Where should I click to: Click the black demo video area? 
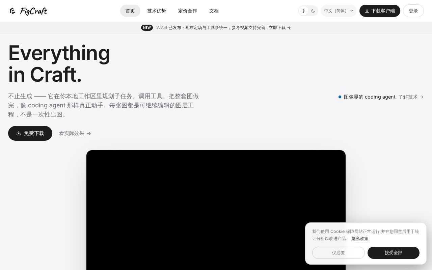pyautogui.click(x=216, y=210)
